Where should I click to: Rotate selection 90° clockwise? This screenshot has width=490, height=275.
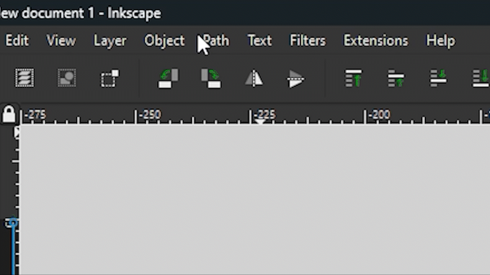point(211,78)
